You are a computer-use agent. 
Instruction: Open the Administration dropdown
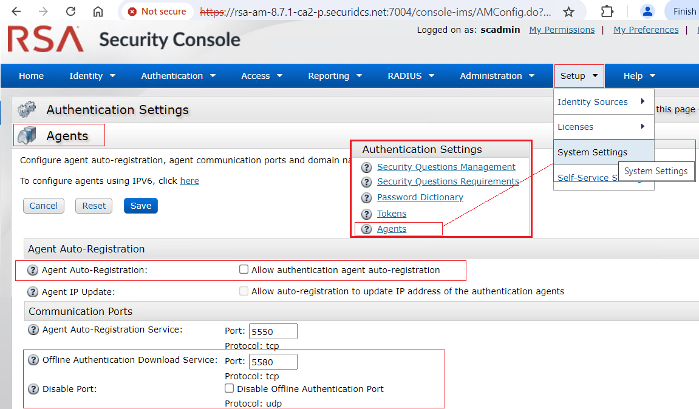(497, 76)
